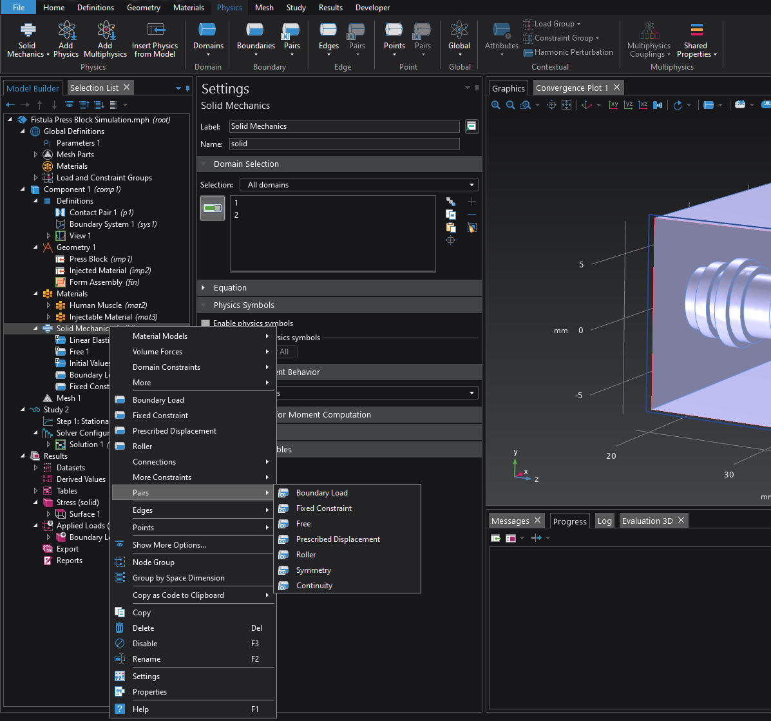Viewport: 771px width, 721px height.
Task: Click the Label text field
Action: pyautogui.click(x=344, y=126)
